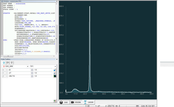174x107 pixels.
Task: Select the target crosshair tab in Probe Toolbox
Action: coord(8,63)
